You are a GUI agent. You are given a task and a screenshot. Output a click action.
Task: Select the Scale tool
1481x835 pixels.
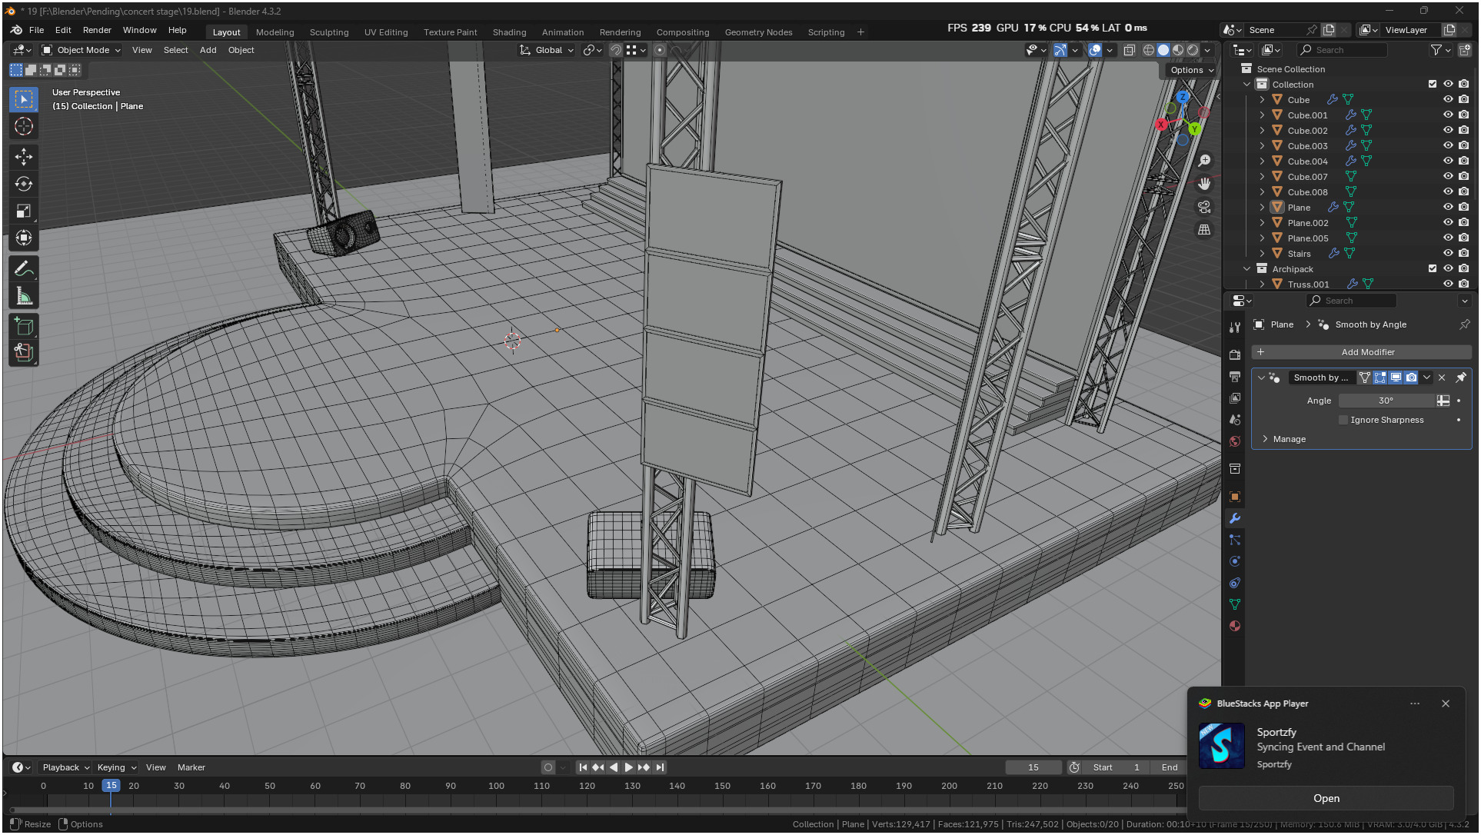(x=24, y=211)
